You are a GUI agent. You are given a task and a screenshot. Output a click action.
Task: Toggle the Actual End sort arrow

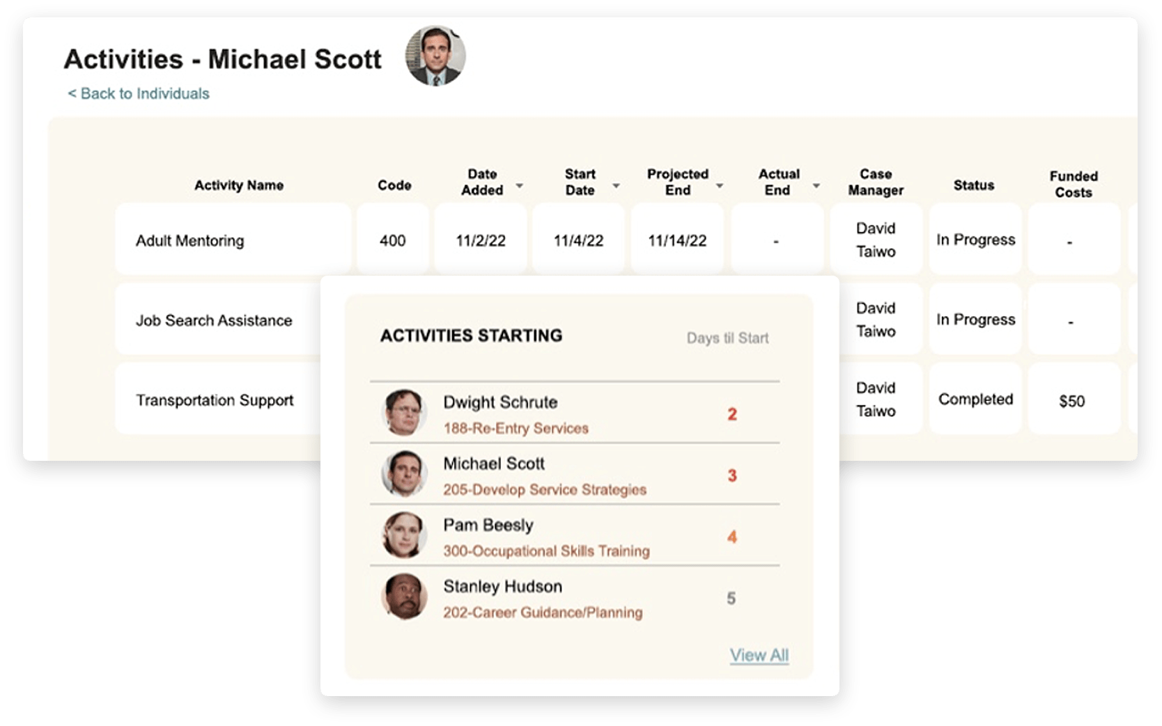click(816, 186)
